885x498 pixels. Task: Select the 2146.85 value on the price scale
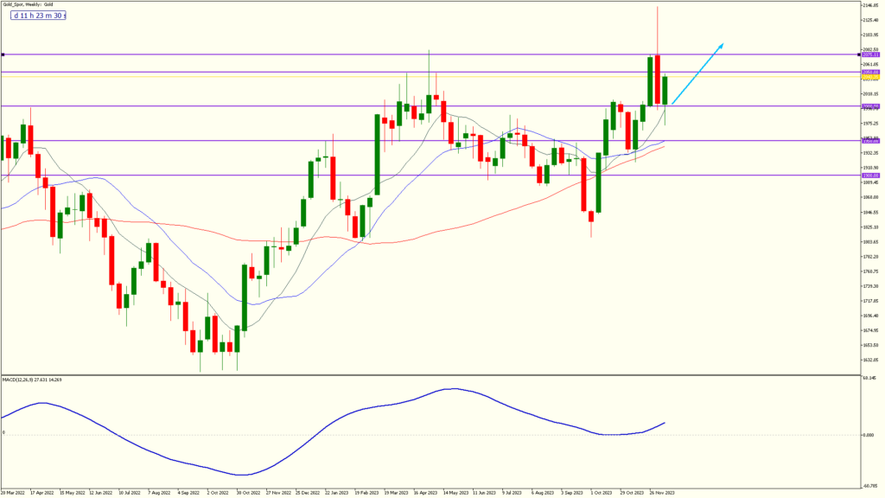pyautogui.click(x=869, y=4)
